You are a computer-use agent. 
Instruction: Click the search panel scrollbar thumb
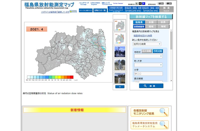171,40
